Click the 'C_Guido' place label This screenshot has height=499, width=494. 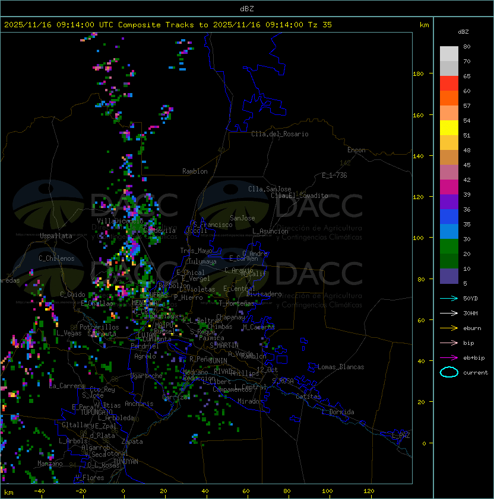coord(72,295)
